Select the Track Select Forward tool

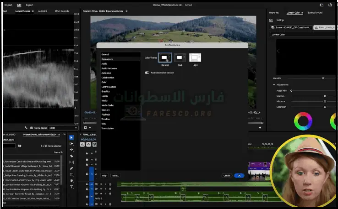(71, 144)
